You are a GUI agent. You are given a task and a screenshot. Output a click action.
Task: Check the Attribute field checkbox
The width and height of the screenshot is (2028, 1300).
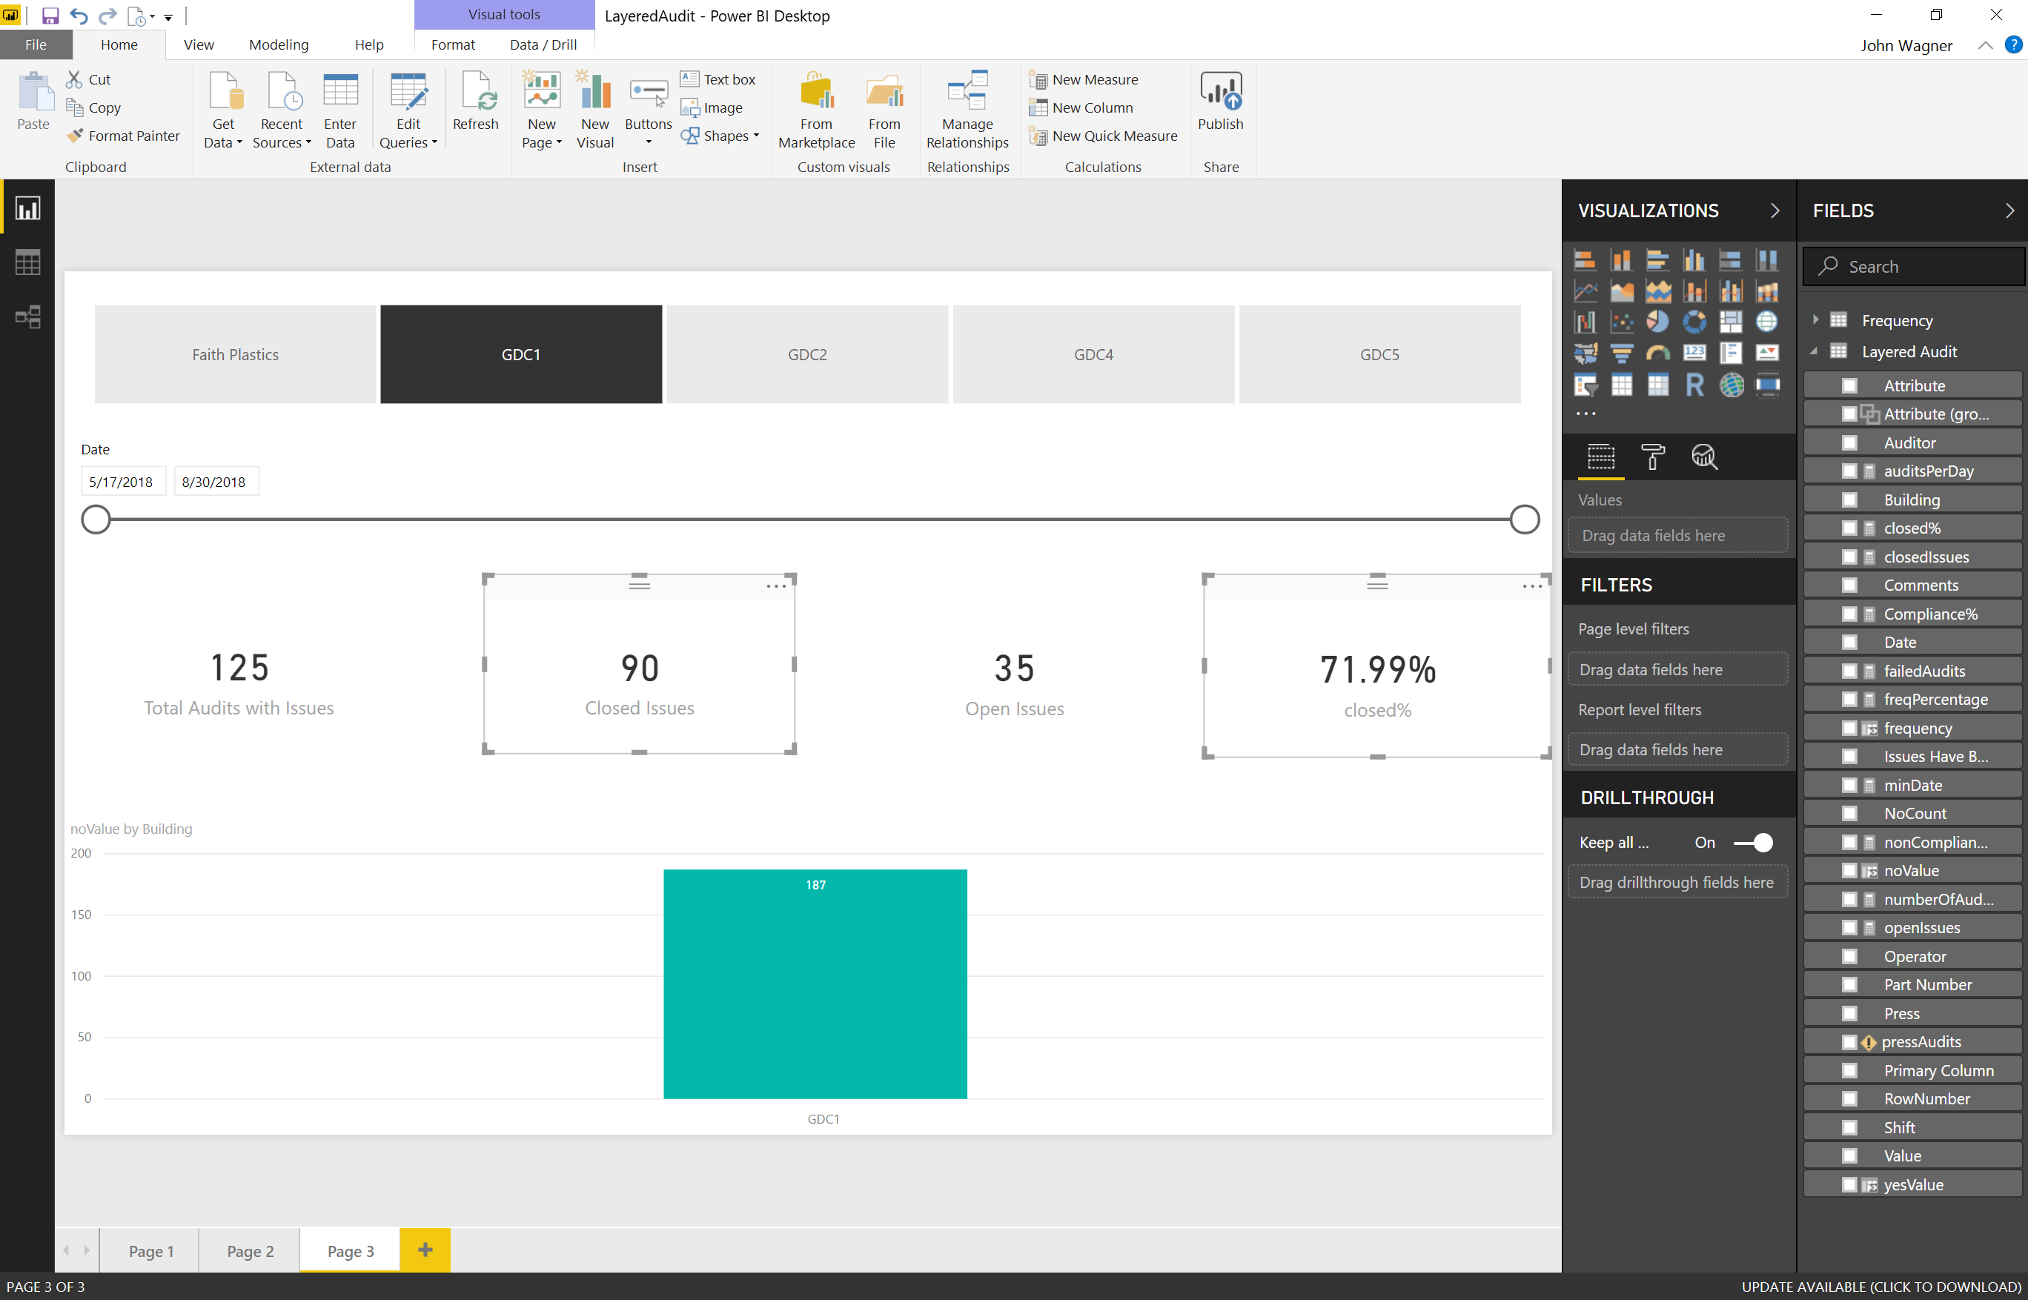coord(1849,386)
